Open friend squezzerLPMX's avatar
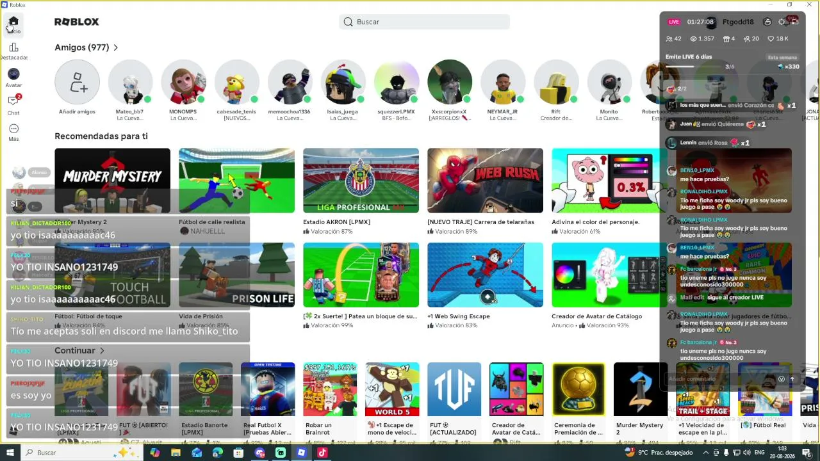The height and width of the screenshot is (461, 820). tap(396, 82)
